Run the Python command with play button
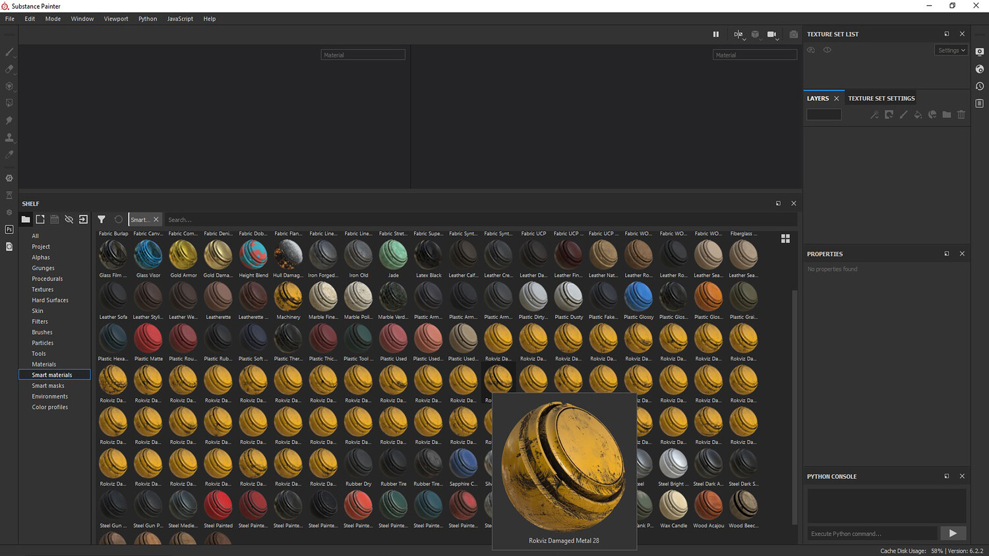This screenshot has width=989, height=556. (953, 534)
